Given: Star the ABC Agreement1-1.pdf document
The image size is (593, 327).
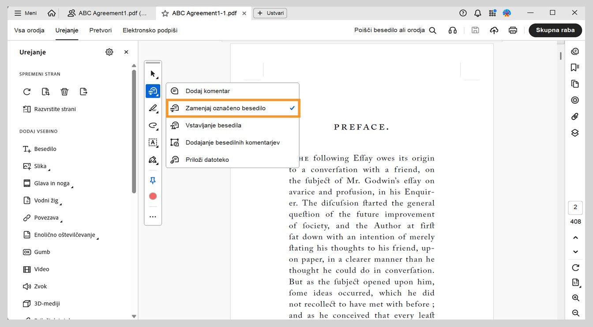Looking at the screenshot, I should 165,13.
